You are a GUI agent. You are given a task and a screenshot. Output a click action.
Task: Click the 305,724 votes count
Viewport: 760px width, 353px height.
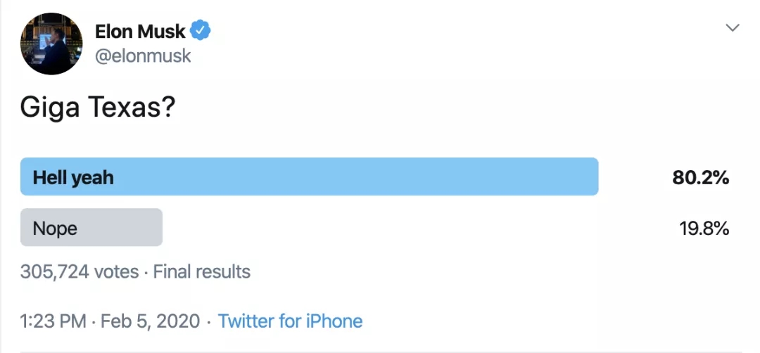click(x=79, y=271)
